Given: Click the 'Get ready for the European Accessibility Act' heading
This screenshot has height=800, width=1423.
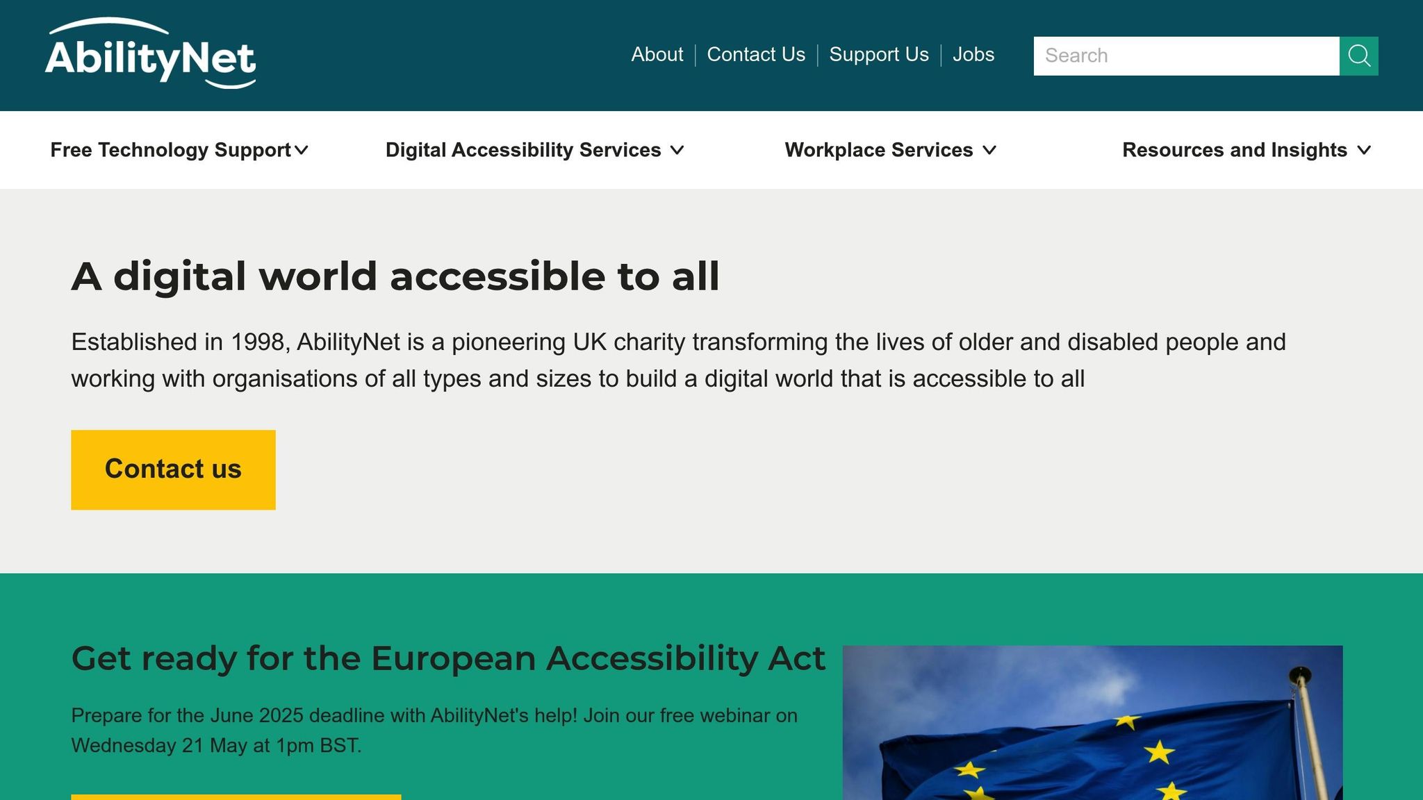Looking at the screenshot, I should coord(448,658).
